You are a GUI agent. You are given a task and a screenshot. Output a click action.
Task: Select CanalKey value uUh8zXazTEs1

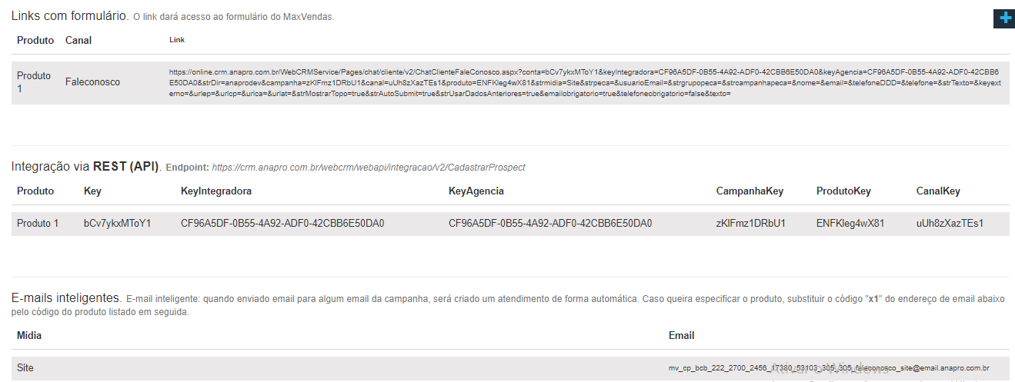click(950, 224)
